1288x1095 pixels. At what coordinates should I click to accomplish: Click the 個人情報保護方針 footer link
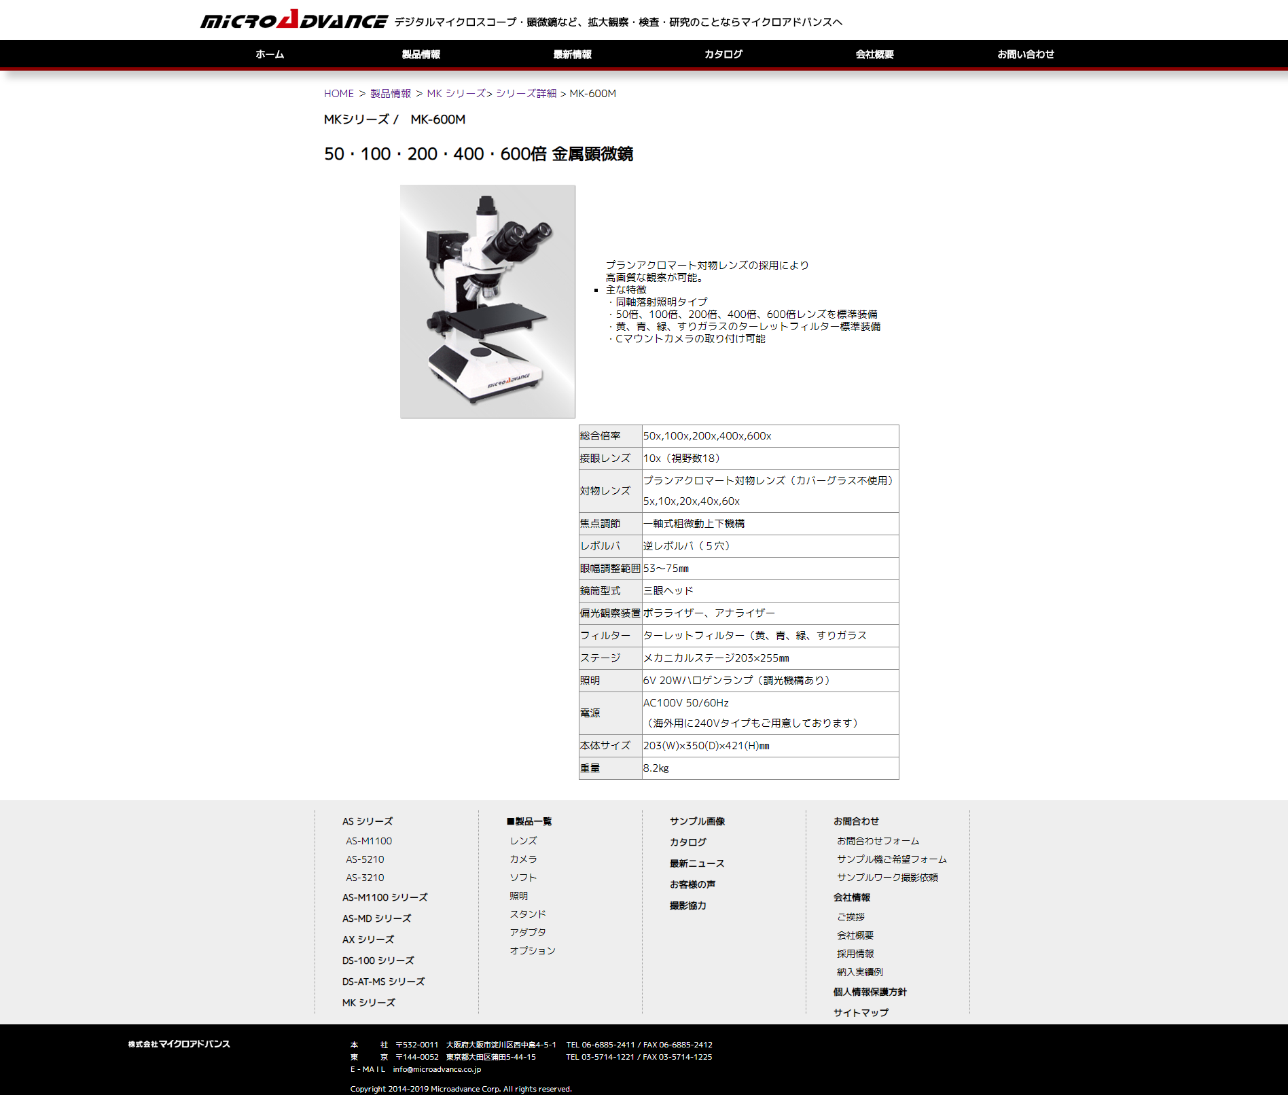tap(870, 992)
